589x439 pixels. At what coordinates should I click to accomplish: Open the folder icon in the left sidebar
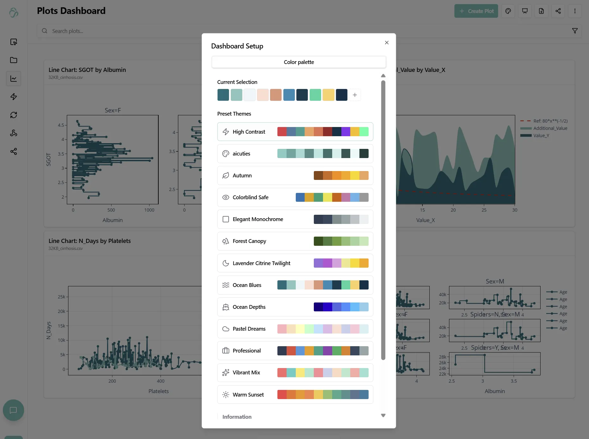point(14,60)
